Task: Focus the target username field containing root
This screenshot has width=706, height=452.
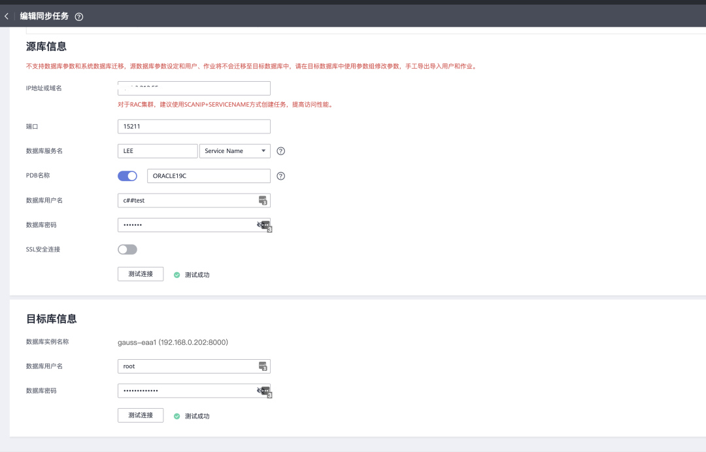Action: click(x=194, y=366)
